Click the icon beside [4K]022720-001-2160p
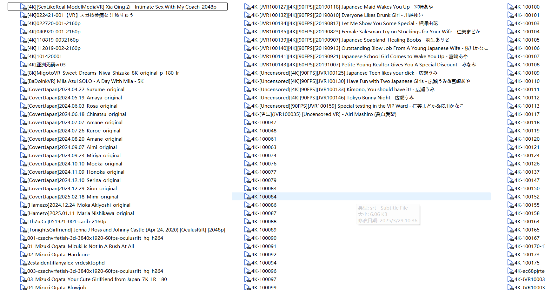Viewport: 545px width, 295px height. point(23,23)
